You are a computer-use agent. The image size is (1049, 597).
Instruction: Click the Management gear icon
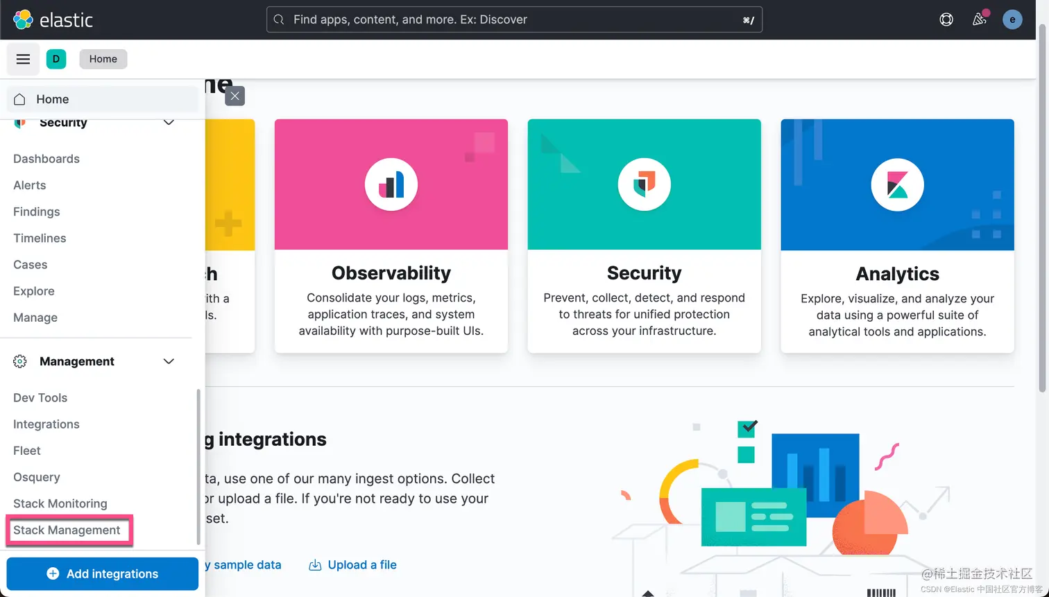click(20, 361)
